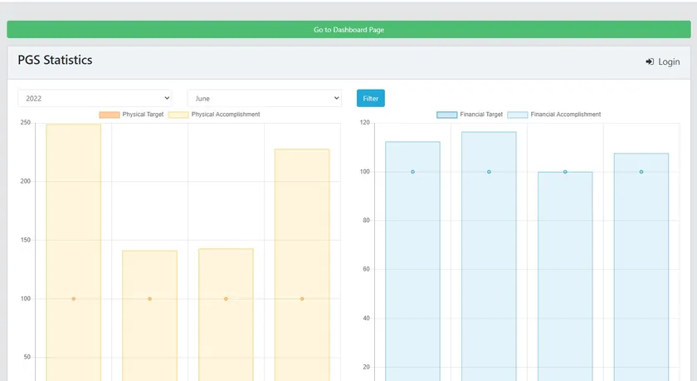Click target point on second blue bar
The image size is (697, 381).
click(489, 172)
